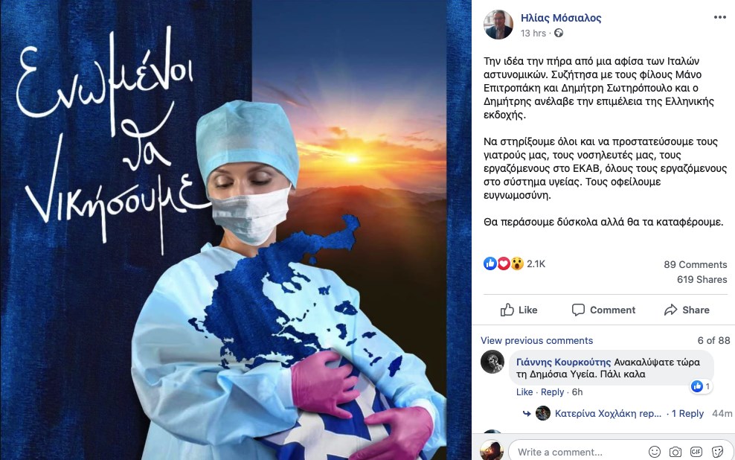Click the Comment button under the post
This screenshot has height=460, width=735.
pyautogui.click(x=603, y=310)
